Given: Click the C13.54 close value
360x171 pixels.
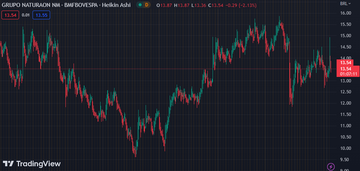Looking at the screenshot, I should 215,5.
